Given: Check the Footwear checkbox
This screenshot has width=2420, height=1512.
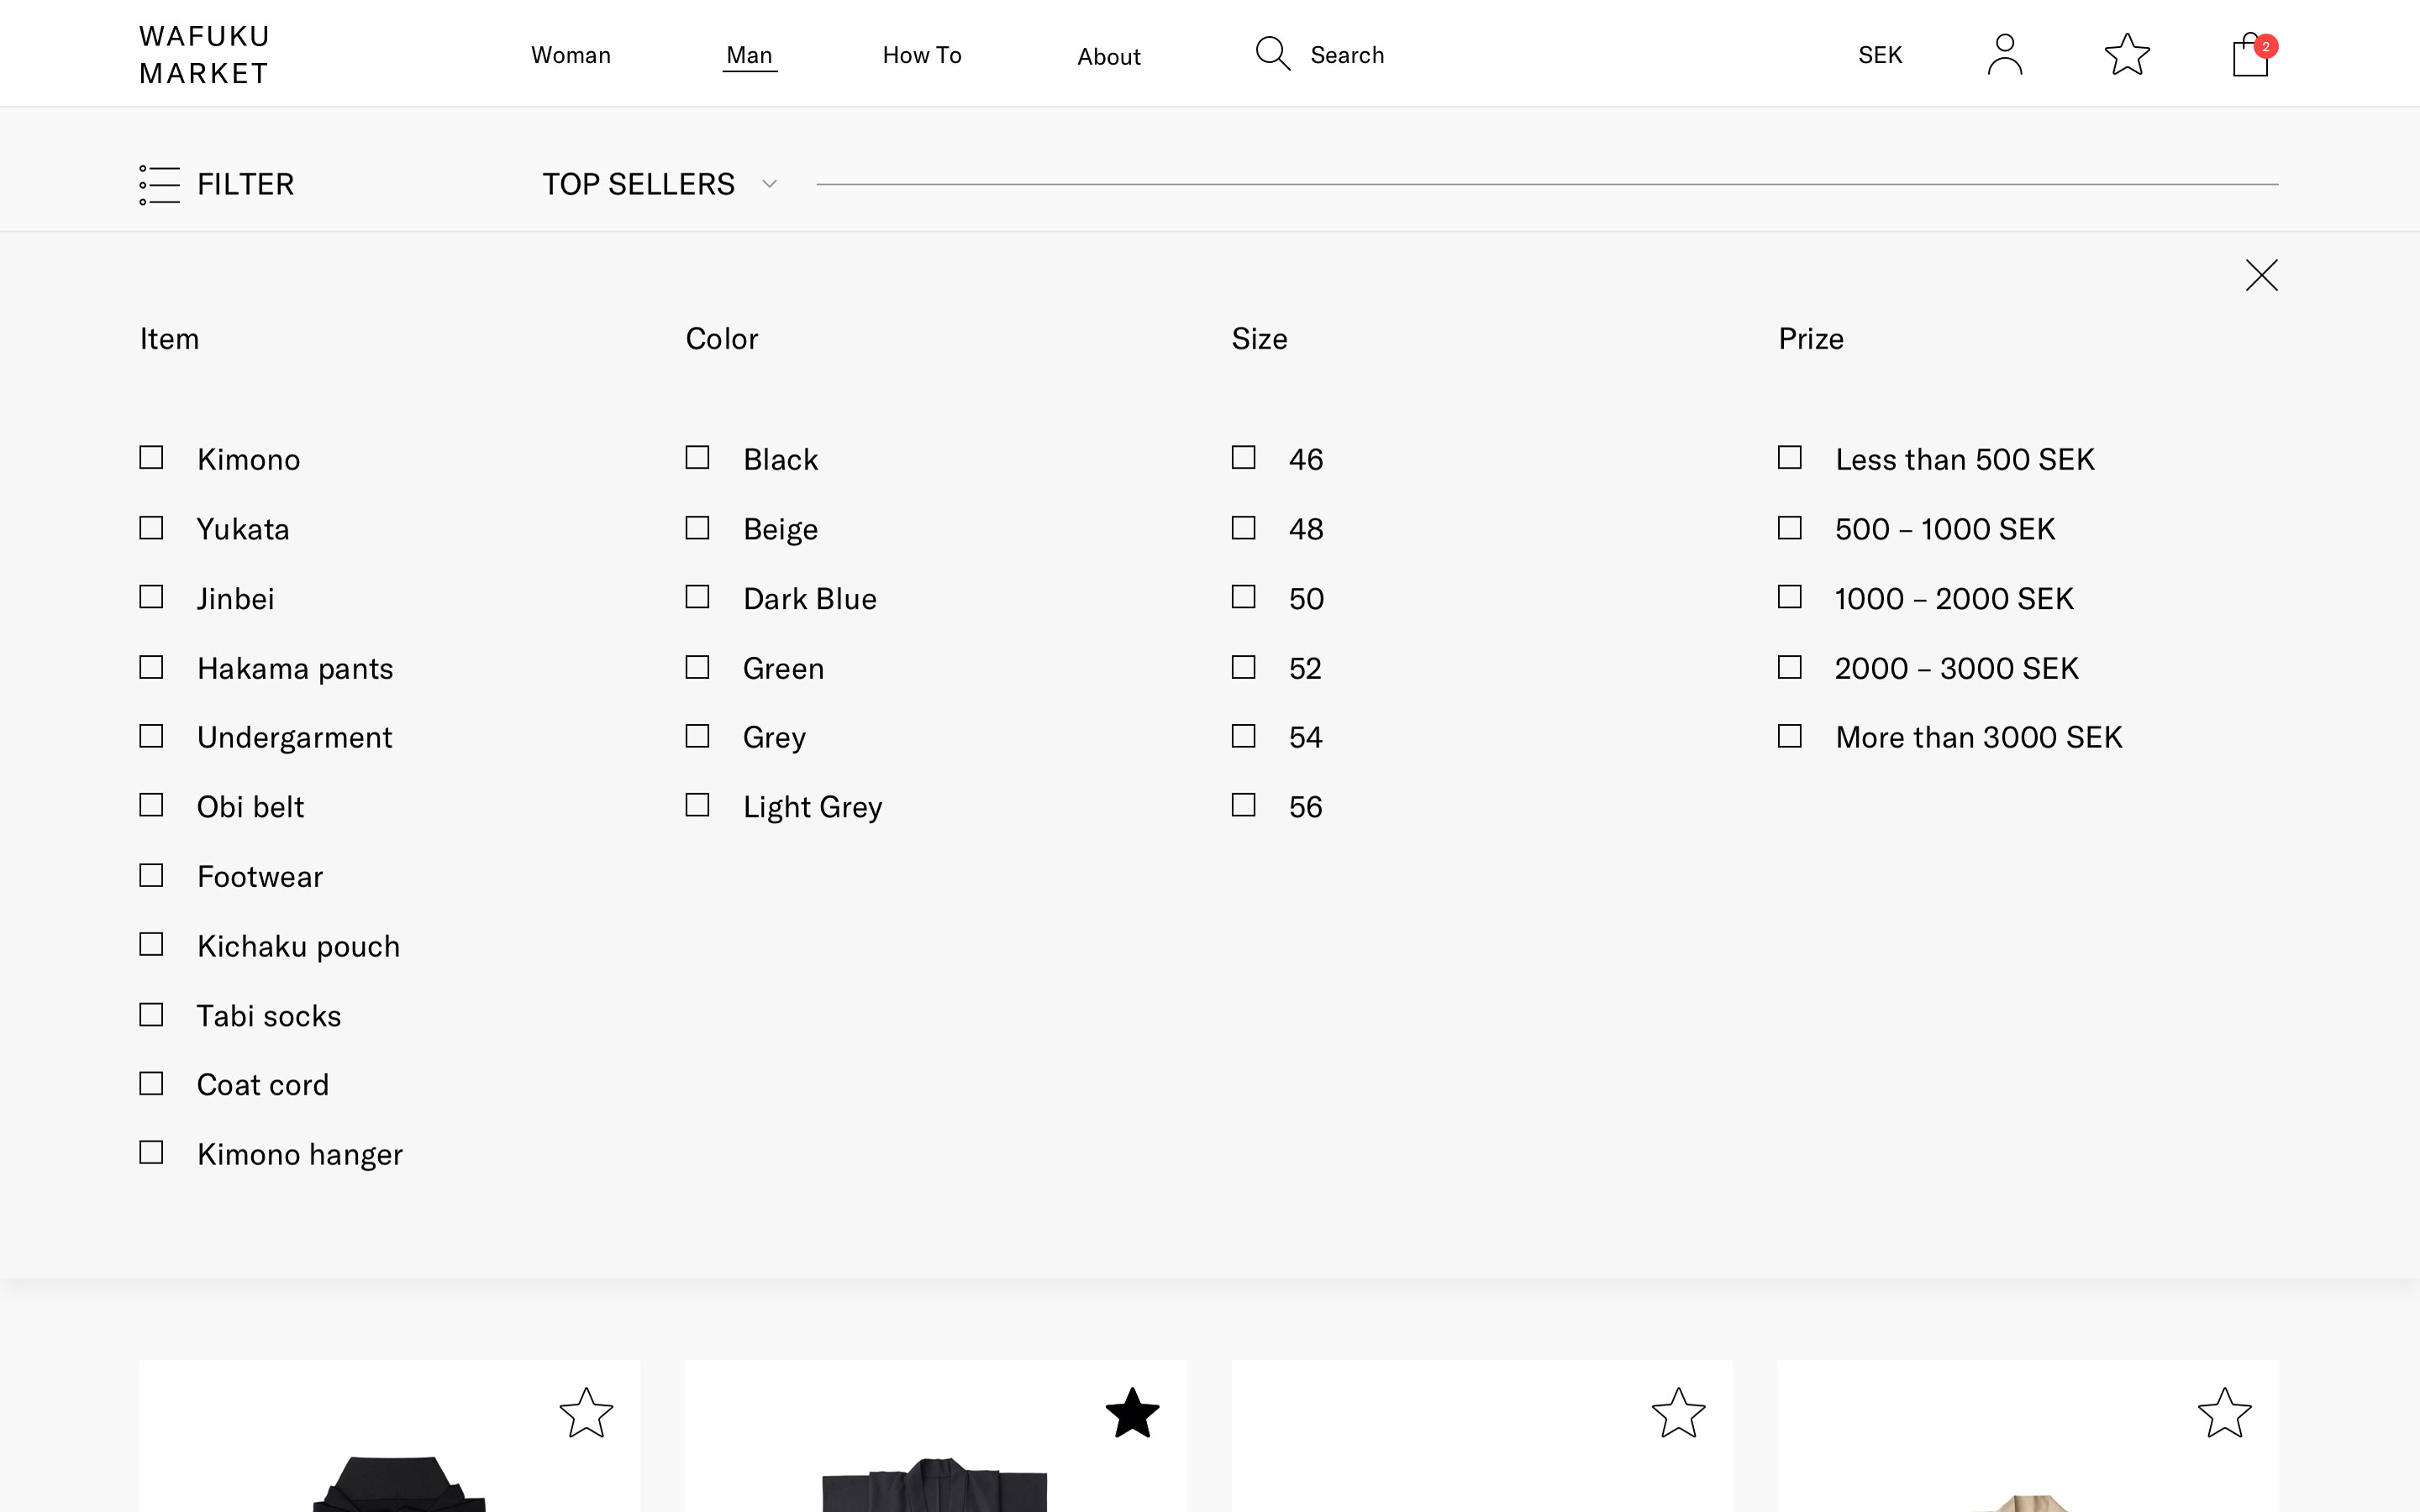Looking at the screenshot, I should [151, 876].
